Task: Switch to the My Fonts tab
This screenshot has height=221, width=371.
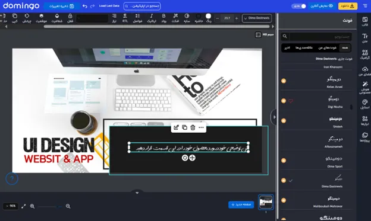Action: pyautogui.click(x=327, y=48)
